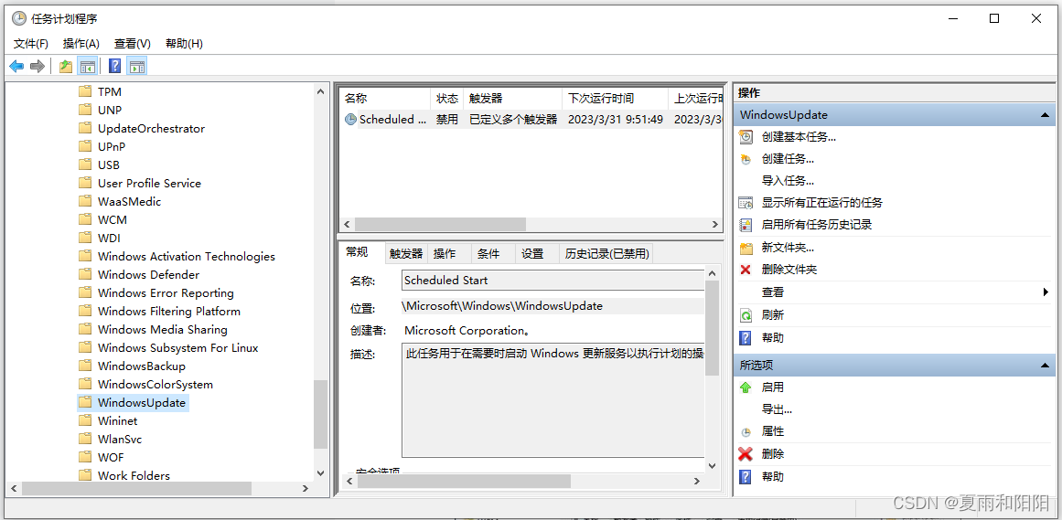Click the 创建任务 icon in actions pane

pyautogui.click(x=746, y=159)
